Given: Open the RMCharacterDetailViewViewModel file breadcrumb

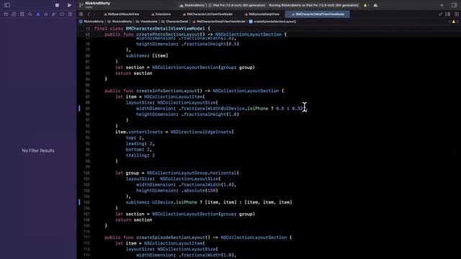Looking at the screenshot, I should [218, 22].
